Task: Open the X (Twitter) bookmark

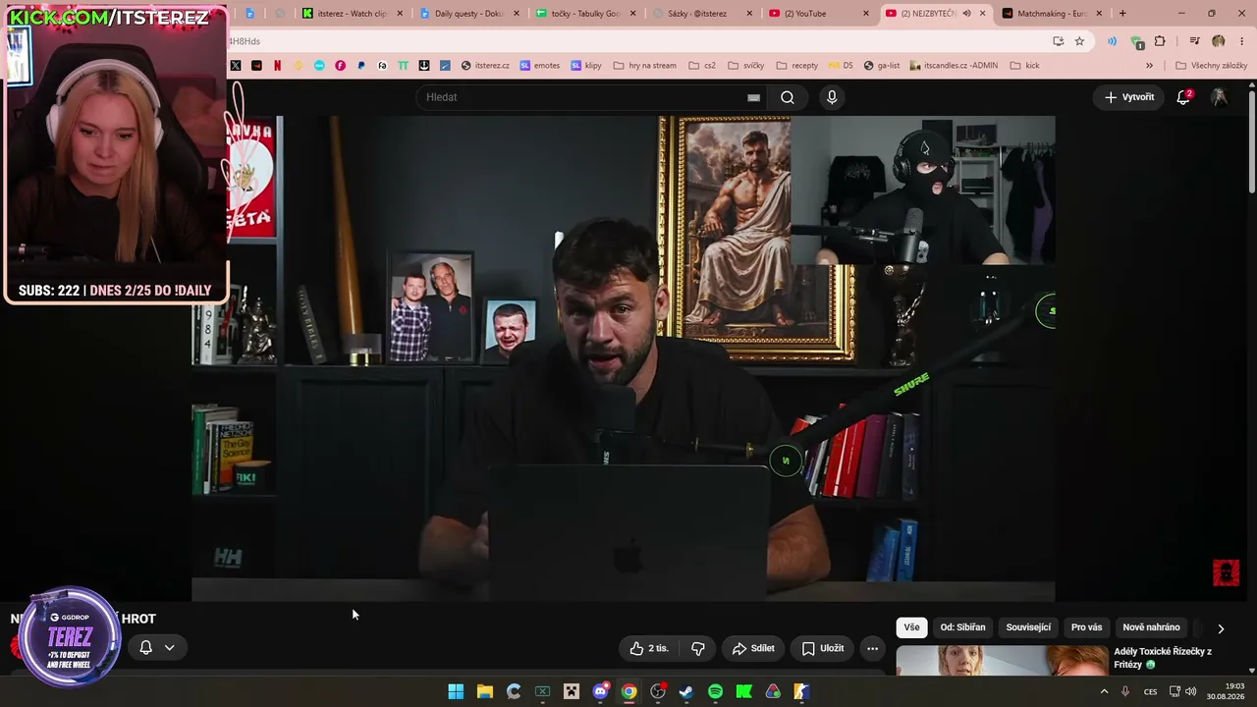Action: pos(236,66)
